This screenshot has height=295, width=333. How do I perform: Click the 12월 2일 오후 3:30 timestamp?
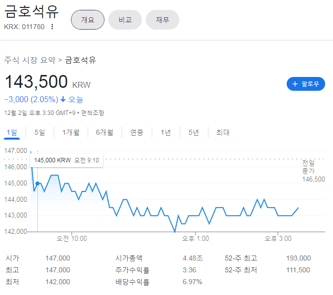coord(40,113)
